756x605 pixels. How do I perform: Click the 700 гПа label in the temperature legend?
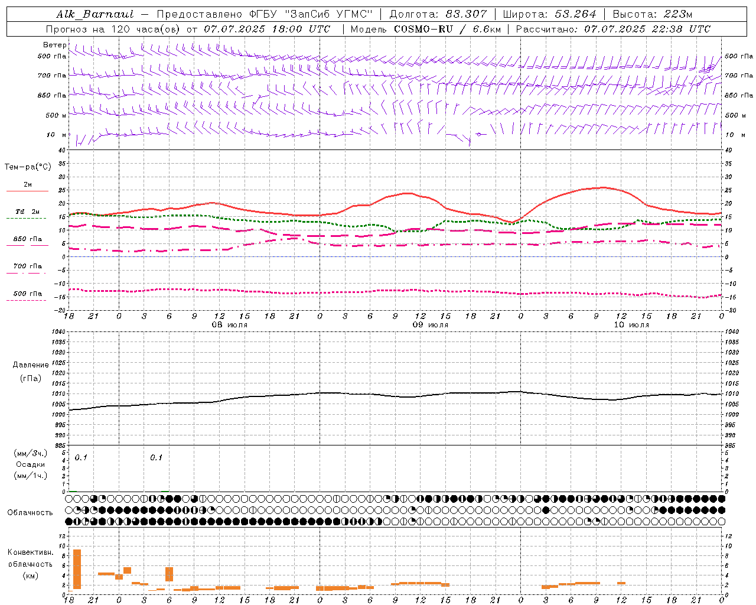[28, 266]
